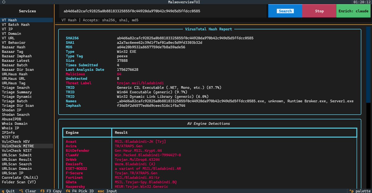Open Whois IP service
Image resolution: width=372 pixels, height=193 pixels.
click(27, 128)
